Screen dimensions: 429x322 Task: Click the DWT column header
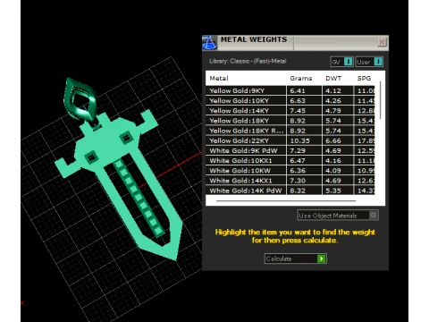(x=333, y=79)
